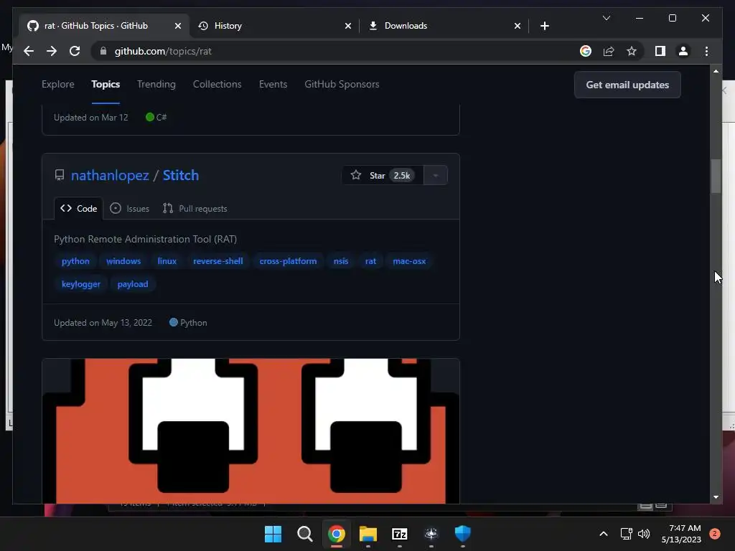Click the nsis topic tag

tap(341, 261)
